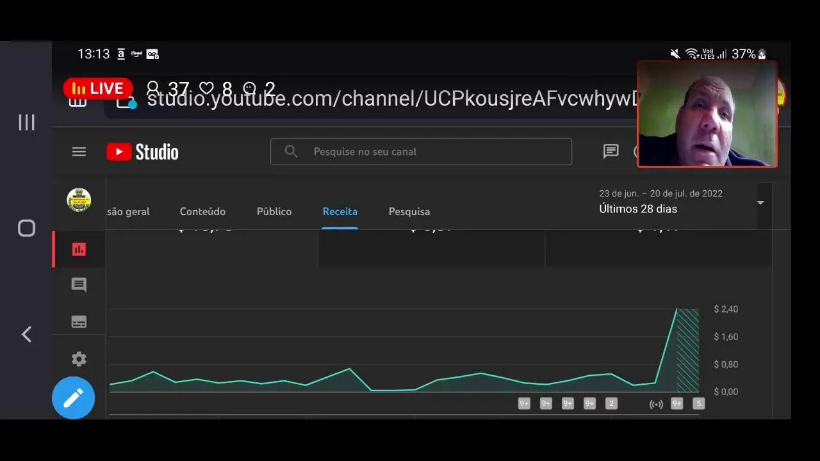820x461 pixels.
Task: Tap the Android home button
Action: pos(26,228)
